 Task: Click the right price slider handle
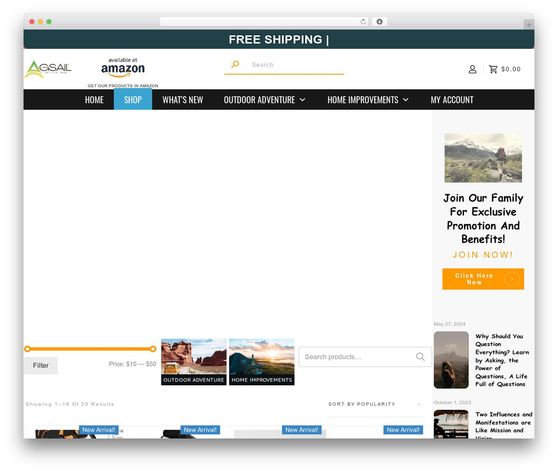[153, 349]
